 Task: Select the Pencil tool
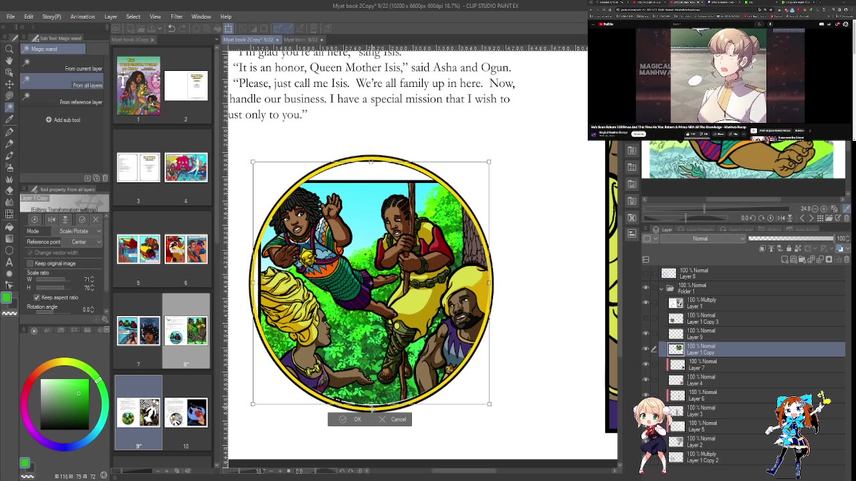pos(9,144)
